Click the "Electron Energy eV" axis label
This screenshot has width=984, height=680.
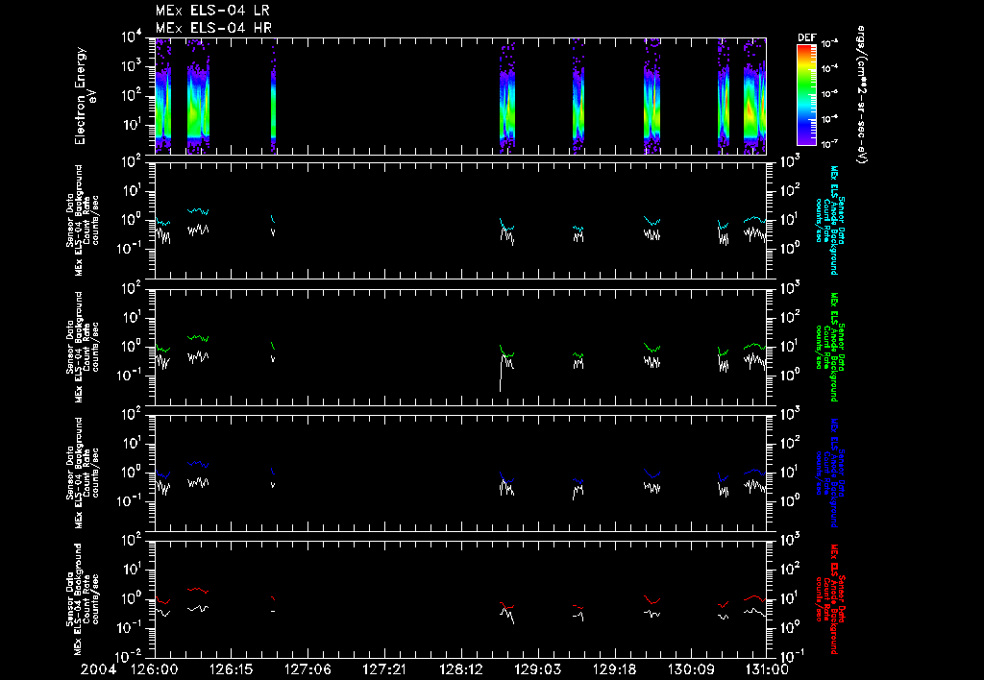(85, 95)
